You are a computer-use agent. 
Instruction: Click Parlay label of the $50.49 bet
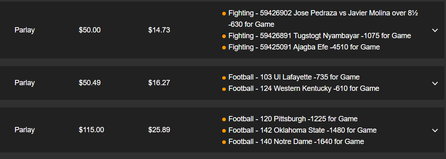pyautogui.click(x=24, y=83)
